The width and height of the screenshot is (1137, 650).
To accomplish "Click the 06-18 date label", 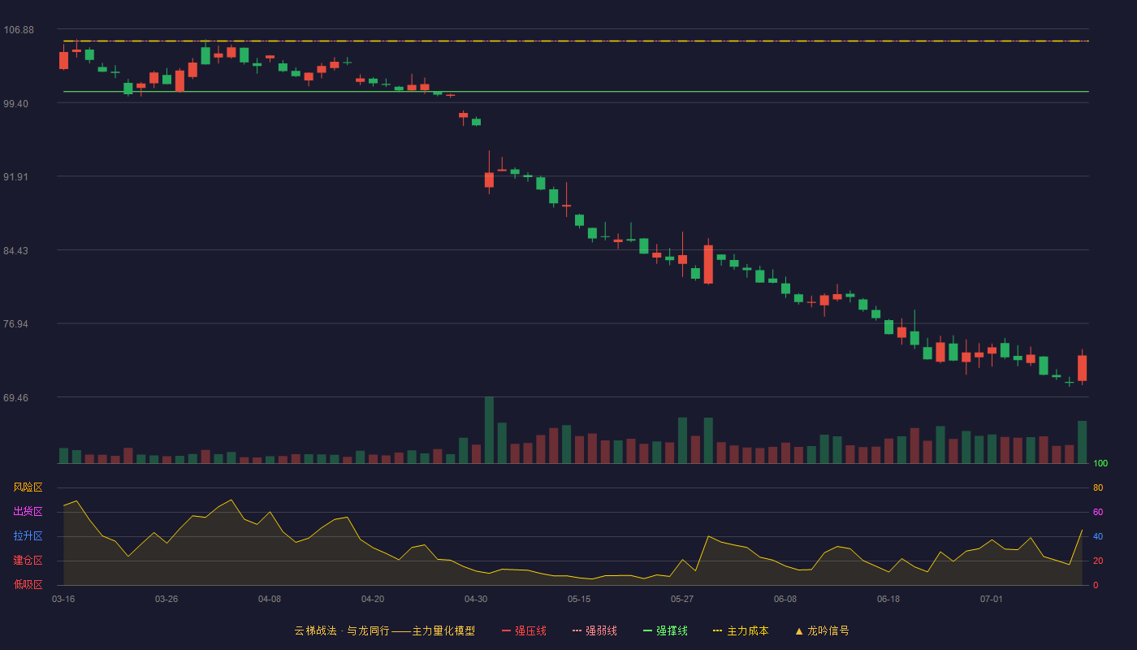I will [x=888, y=599].
